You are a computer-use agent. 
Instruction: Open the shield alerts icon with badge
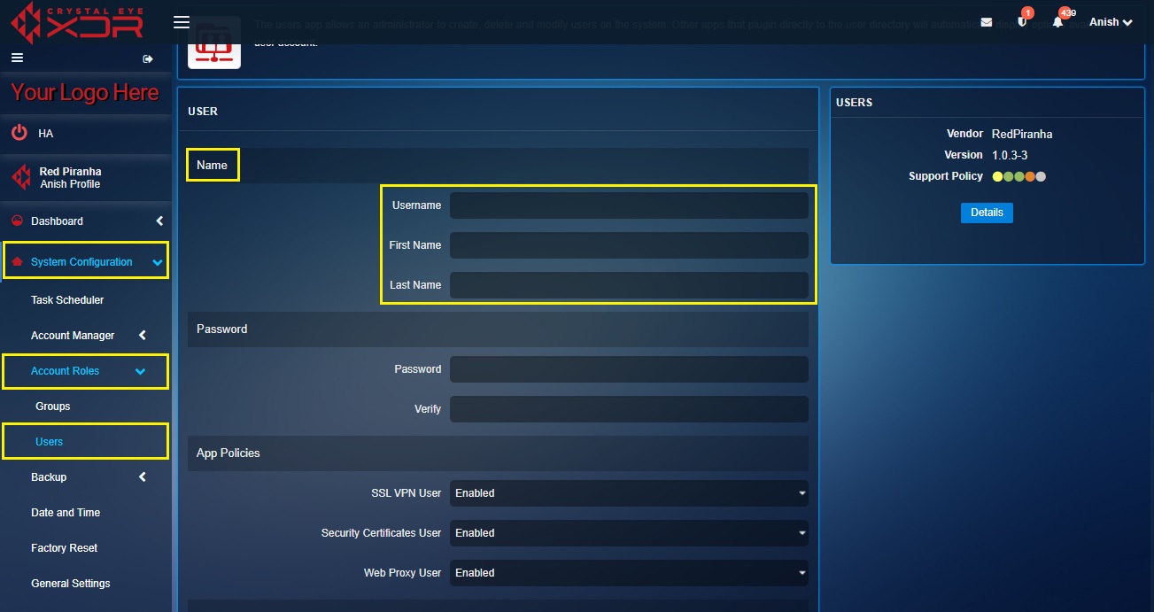(1022, 21)
